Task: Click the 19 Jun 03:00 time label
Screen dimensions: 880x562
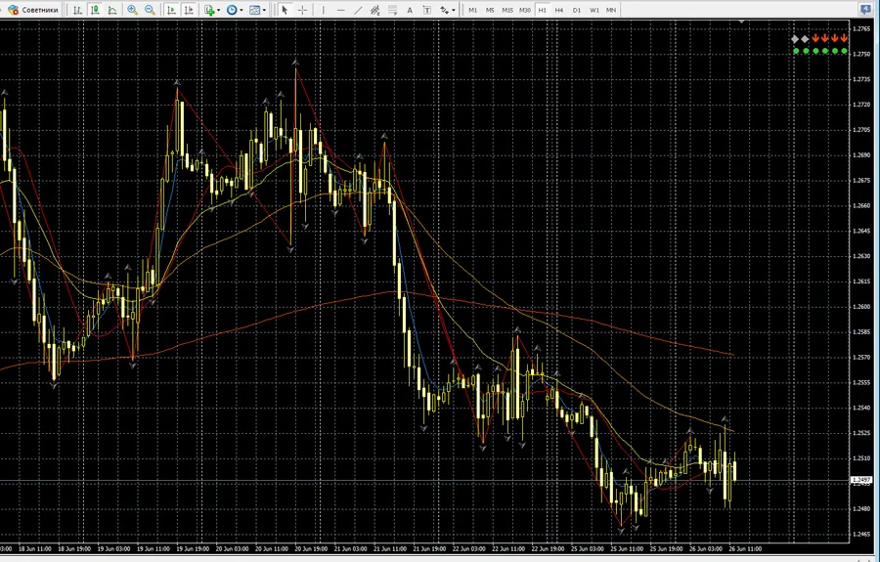Action: 114,548
